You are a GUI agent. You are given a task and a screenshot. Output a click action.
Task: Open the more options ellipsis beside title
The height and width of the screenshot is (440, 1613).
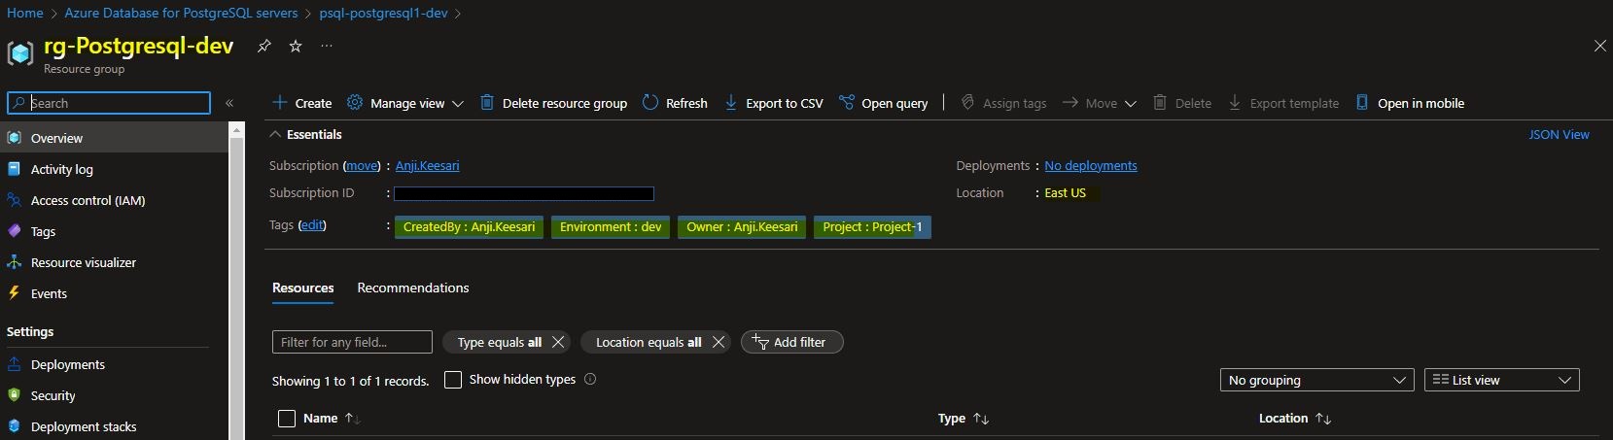(327, 46)
